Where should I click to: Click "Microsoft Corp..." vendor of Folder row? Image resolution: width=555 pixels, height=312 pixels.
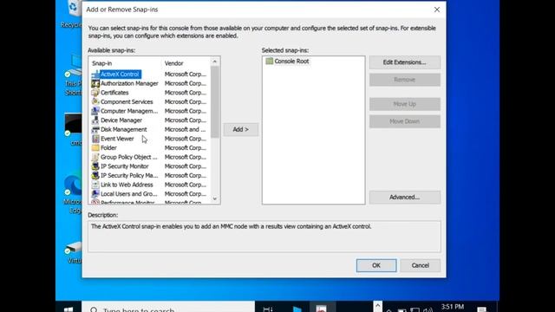click(185, 148)
